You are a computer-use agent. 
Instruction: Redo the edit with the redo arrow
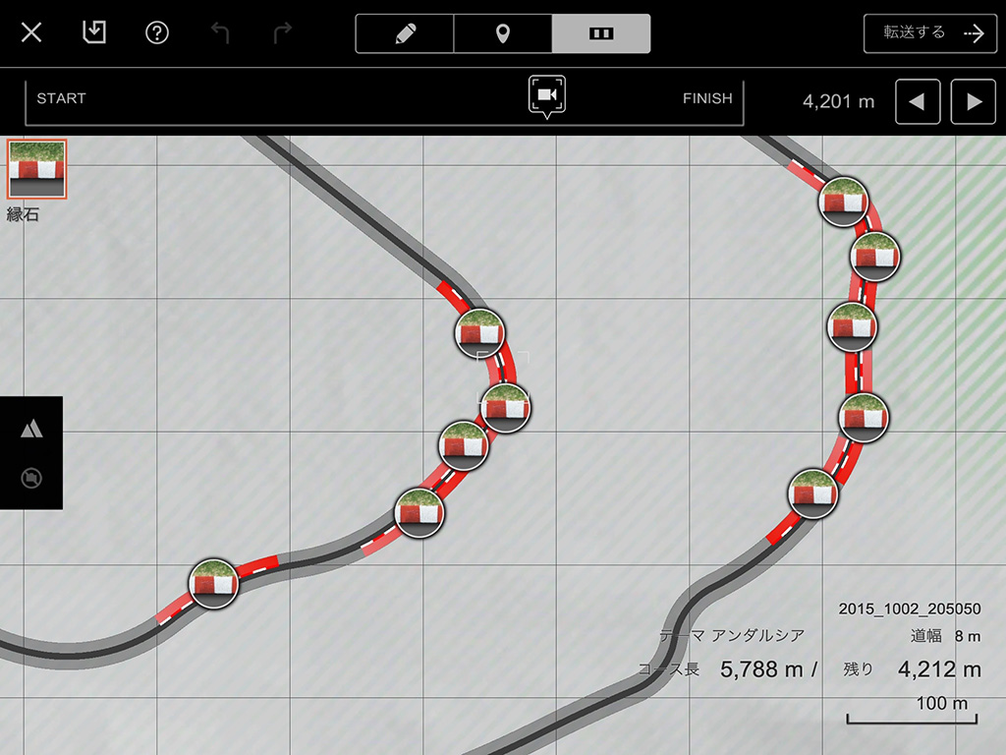tap(283, 32)
